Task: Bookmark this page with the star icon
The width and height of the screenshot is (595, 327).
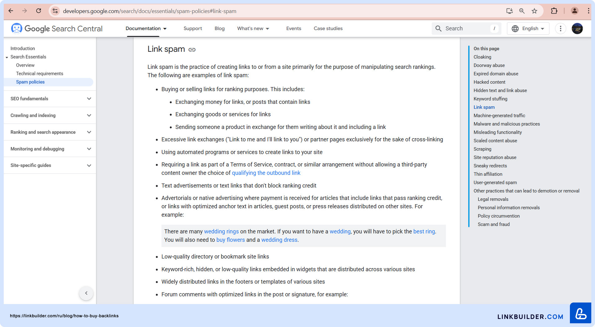Action: [534, 11]
